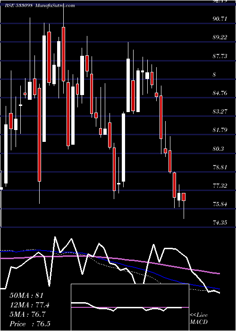
Task: Select the 80.3 price axis label
Action: point(218,149)
